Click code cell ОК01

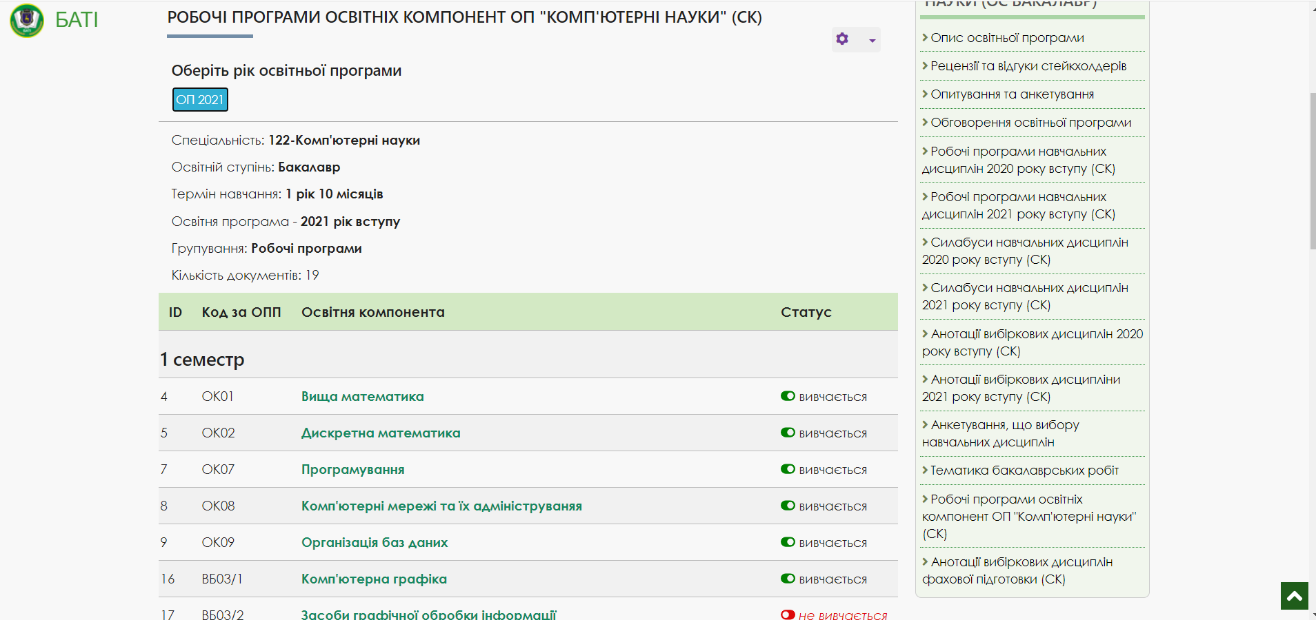coord(218,396)
